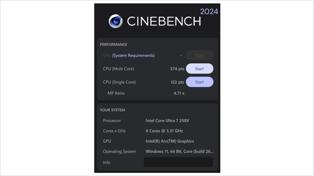Viewport: 314px width, 176px height.
Task: Start the CPU Multi Core benchmark
Action: [199, 69]
